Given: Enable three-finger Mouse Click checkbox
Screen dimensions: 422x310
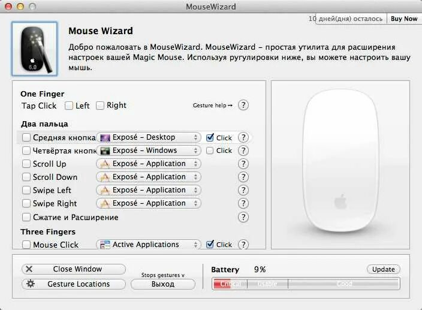Looking at the screenshot, I should tap(26, 245).
